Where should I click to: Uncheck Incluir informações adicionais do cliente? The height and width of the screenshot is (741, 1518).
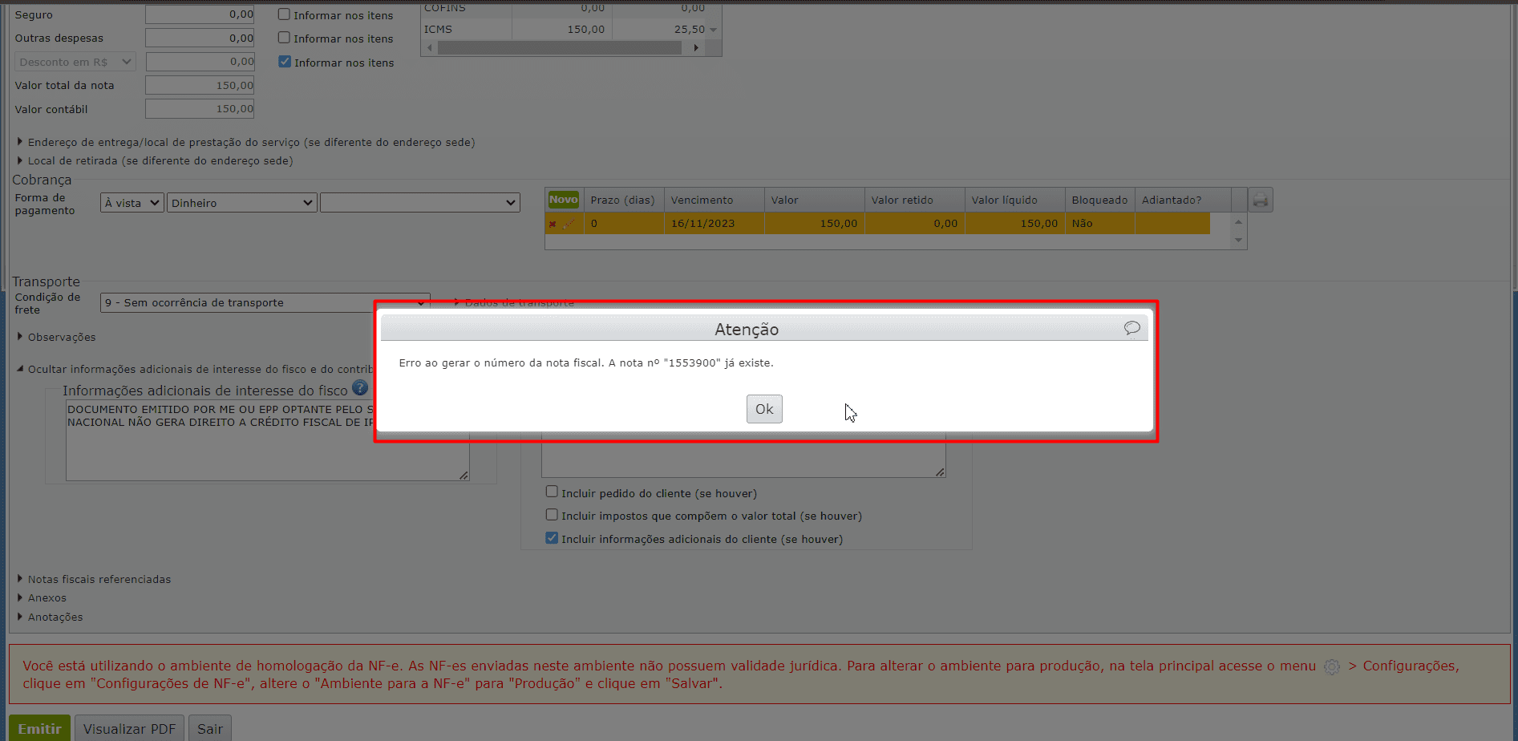tap(552, 538)
